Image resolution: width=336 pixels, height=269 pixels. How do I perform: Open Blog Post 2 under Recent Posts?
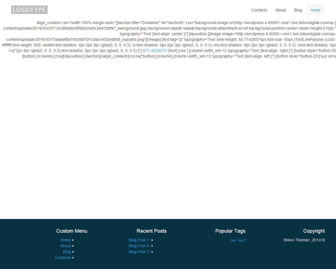point(139,246)
